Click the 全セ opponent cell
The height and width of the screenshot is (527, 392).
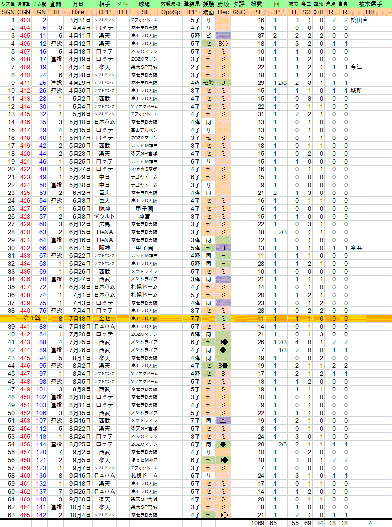tap(105, 319)
